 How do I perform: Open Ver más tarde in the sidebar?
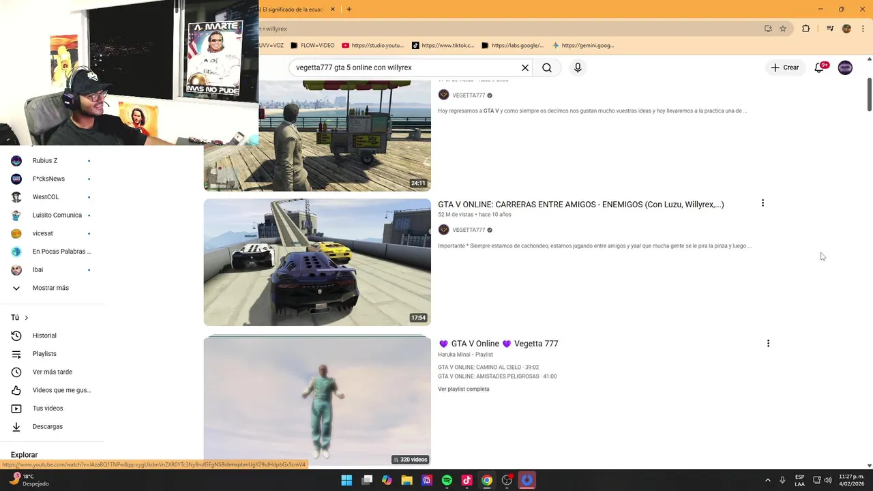(x=52, y=372)
